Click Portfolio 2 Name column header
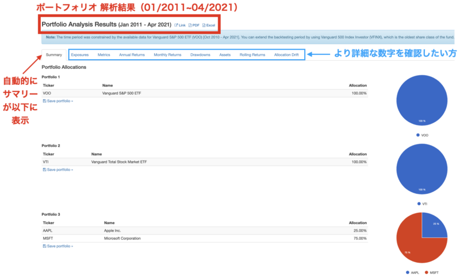 97,154
